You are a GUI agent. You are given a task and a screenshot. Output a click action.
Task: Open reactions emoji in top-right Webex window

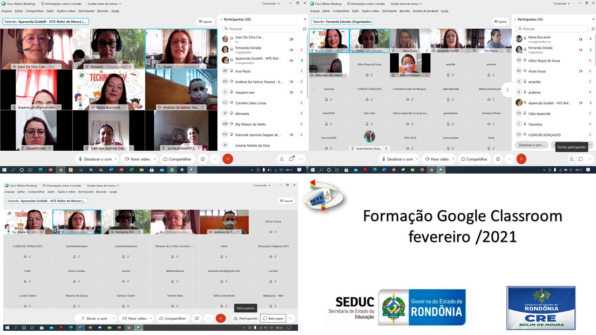pyautogui.click(x=498, y=159)
